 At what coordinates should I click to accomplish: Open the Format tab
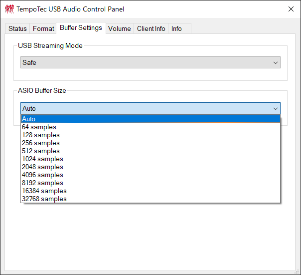43,29
